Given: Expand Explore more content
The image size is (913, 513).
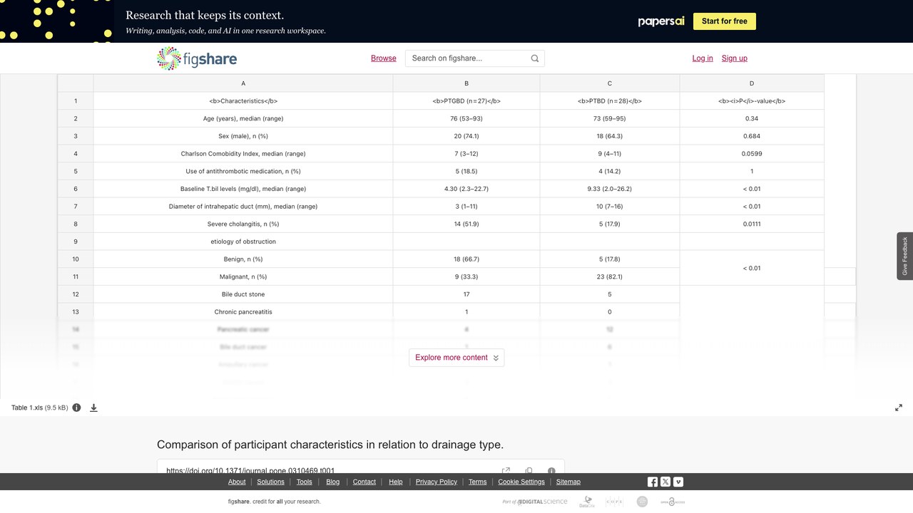Looking at the screenshot, I should (456, 358).
